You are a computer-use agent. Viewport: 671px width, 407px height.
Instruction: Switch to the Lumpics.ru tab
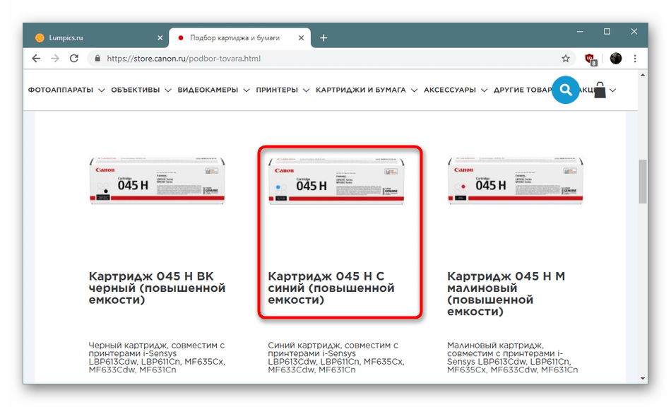[99, 38]
